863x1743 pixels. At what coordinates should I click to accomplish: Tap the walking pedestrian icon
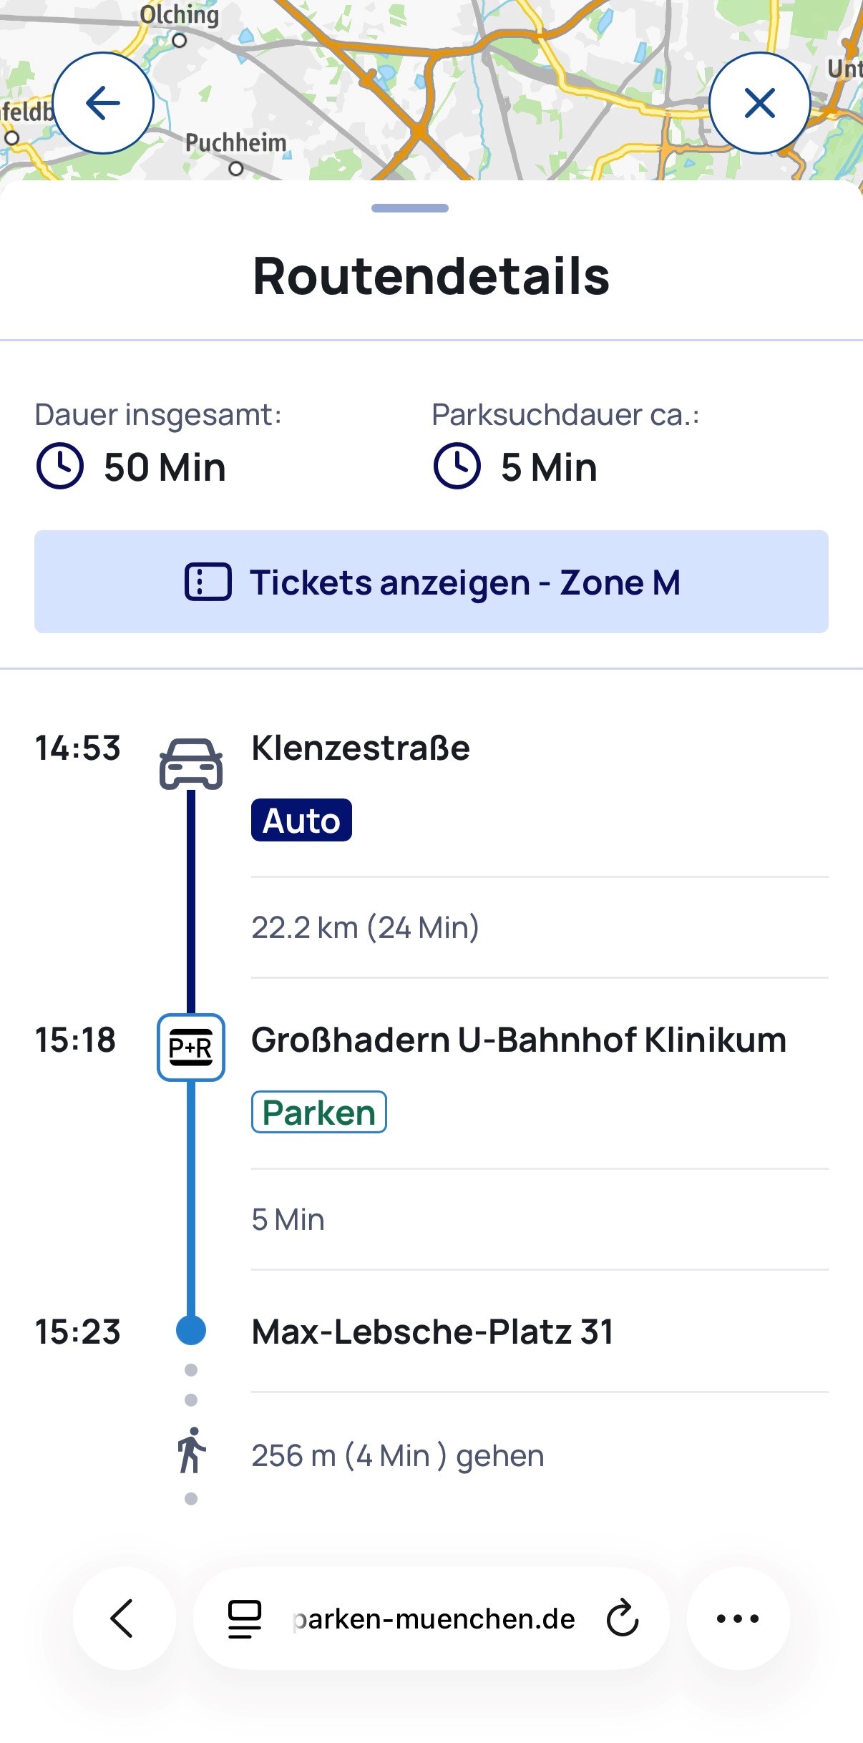click(191, 1450)
